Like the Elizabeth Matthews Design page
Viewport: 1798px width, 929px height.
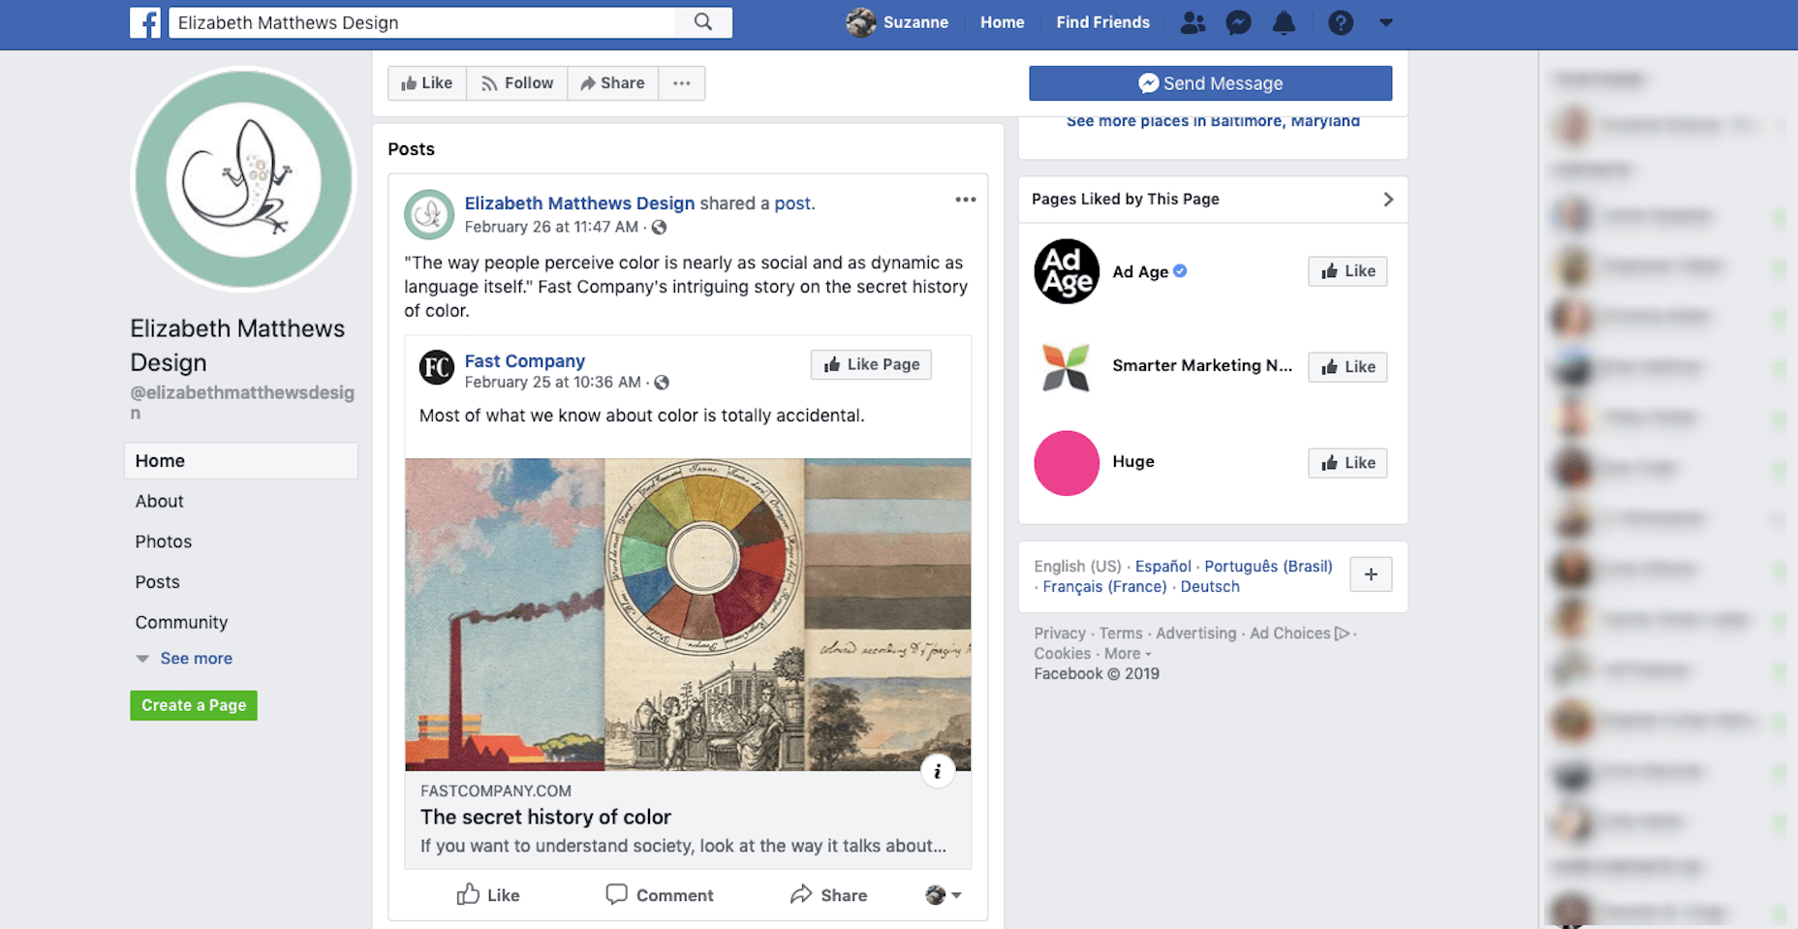click(427, 83)
